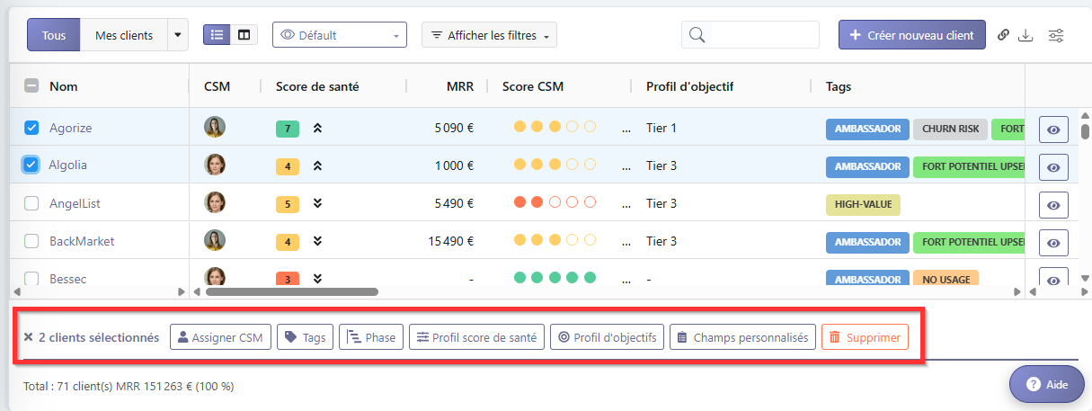This screenshot has height=411, width=1092.
Task: Expand Afficher les filtres dropdown
Action: (489, 35)
